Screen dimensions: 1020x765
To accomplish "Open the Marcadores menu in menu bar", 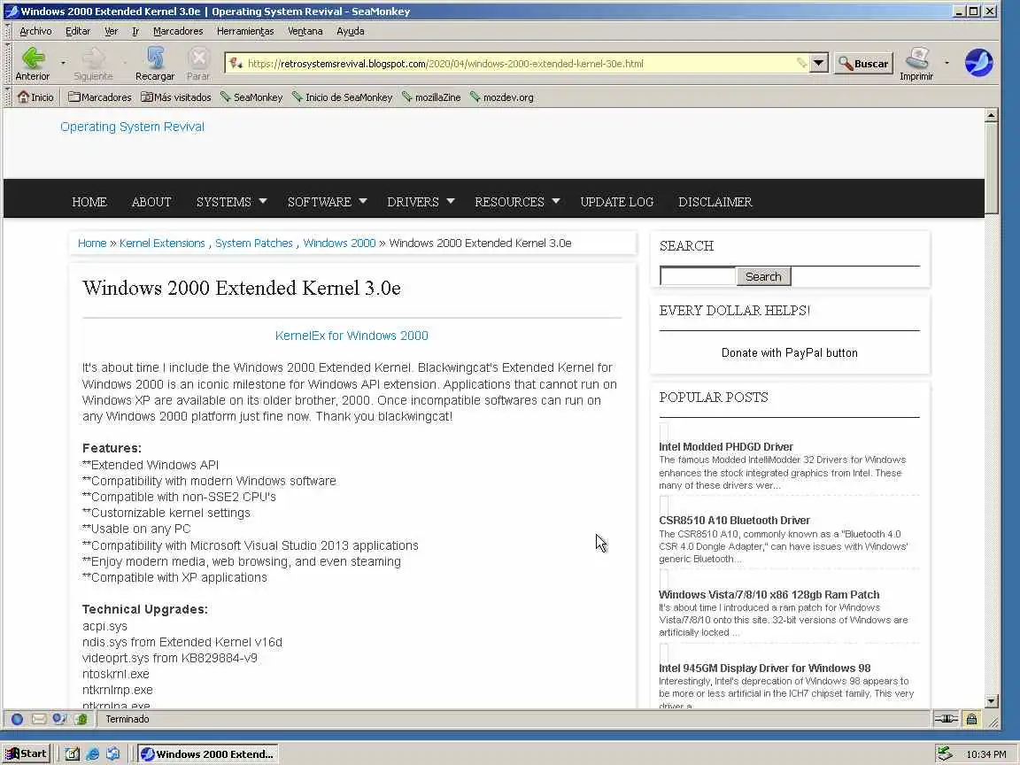I will [178, 31].
